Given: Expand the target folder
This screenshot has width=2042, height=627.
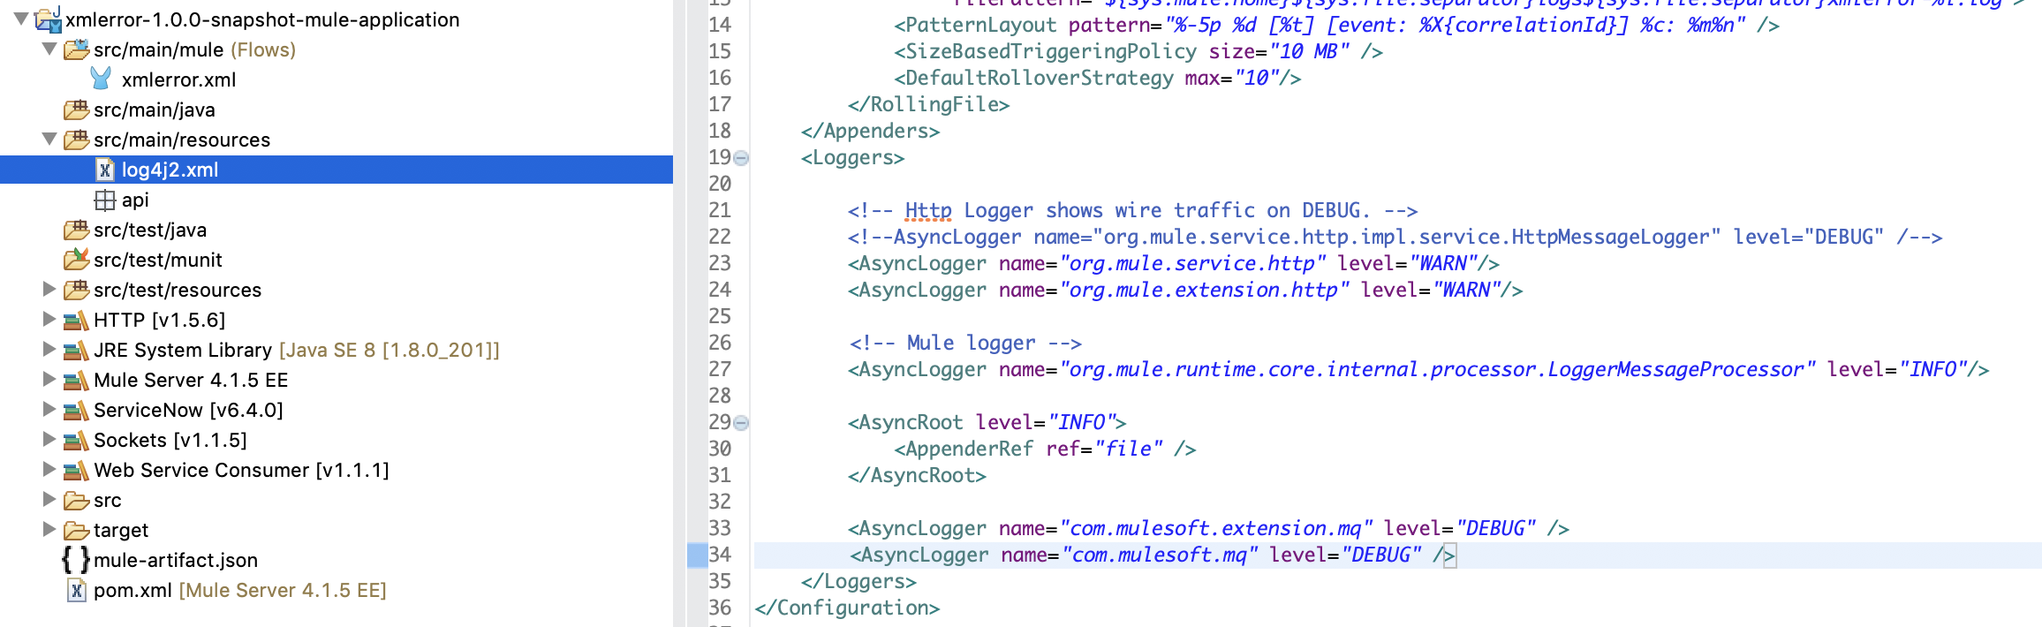Looking at the screenshot, I should 49,530.
